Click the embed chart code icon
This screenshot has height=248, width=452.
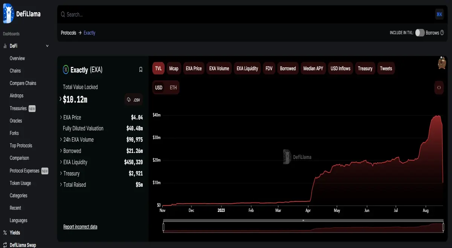[439, 88]
